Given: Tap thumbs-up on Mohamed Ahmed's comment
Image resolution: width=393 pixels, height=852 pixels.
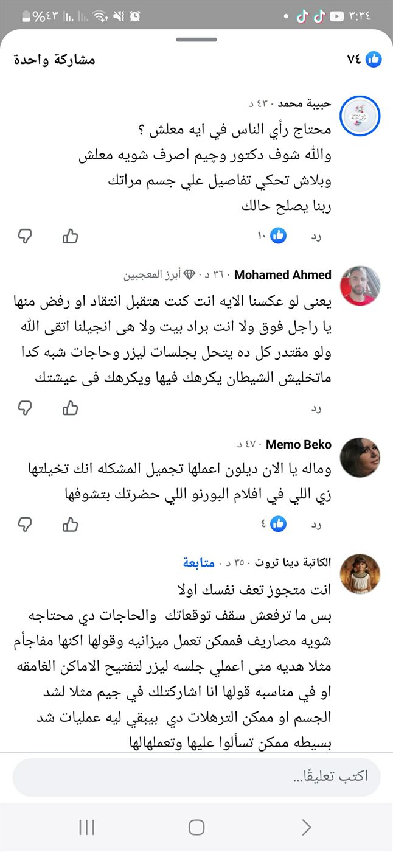Looking at the screenshot, I should point(71,408).
